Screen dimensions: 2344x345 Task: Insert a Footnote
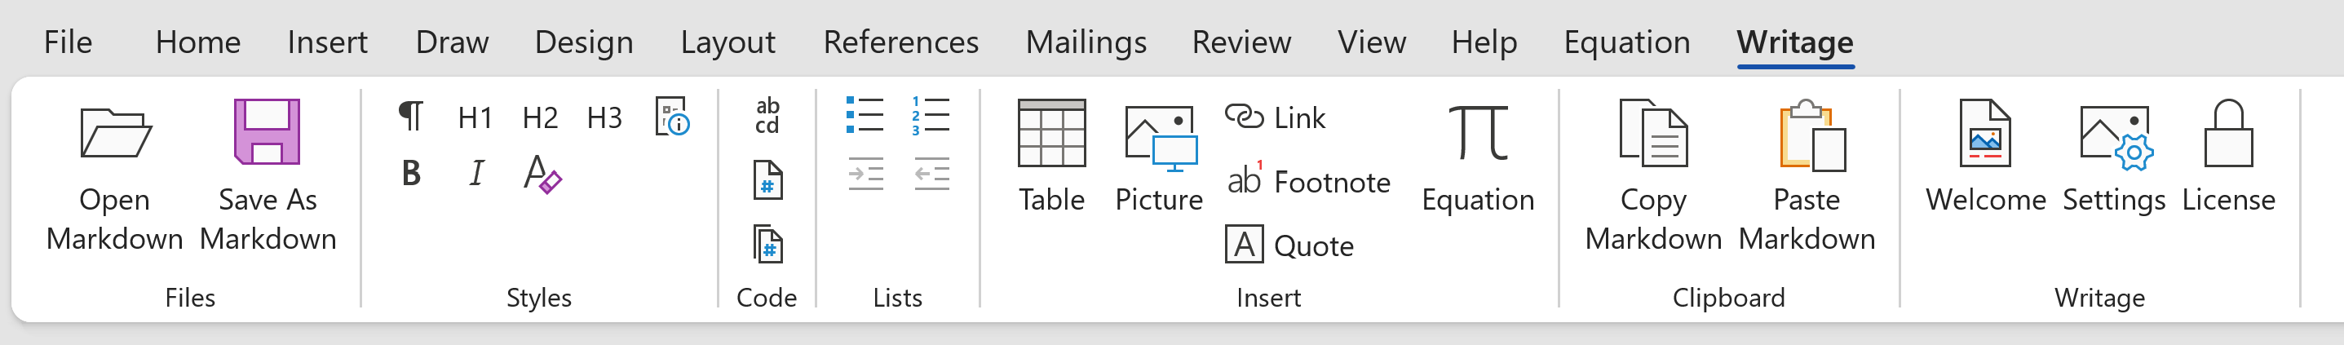coord(1307,181)
